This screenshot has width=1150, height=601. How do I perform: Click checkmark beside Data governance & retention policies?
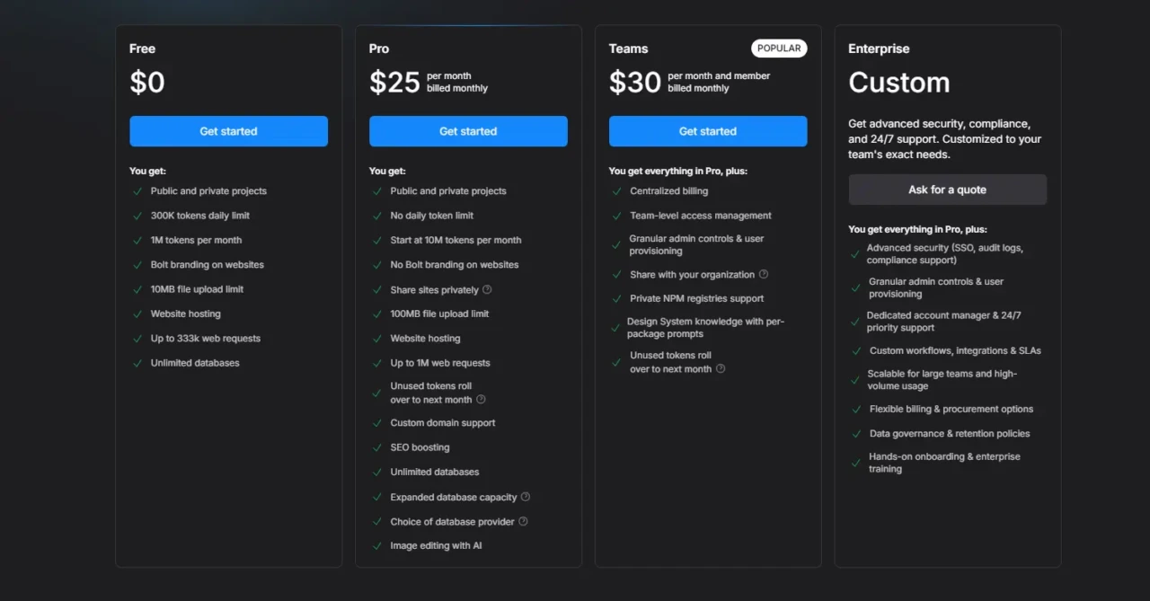click(x=856, y=434)
